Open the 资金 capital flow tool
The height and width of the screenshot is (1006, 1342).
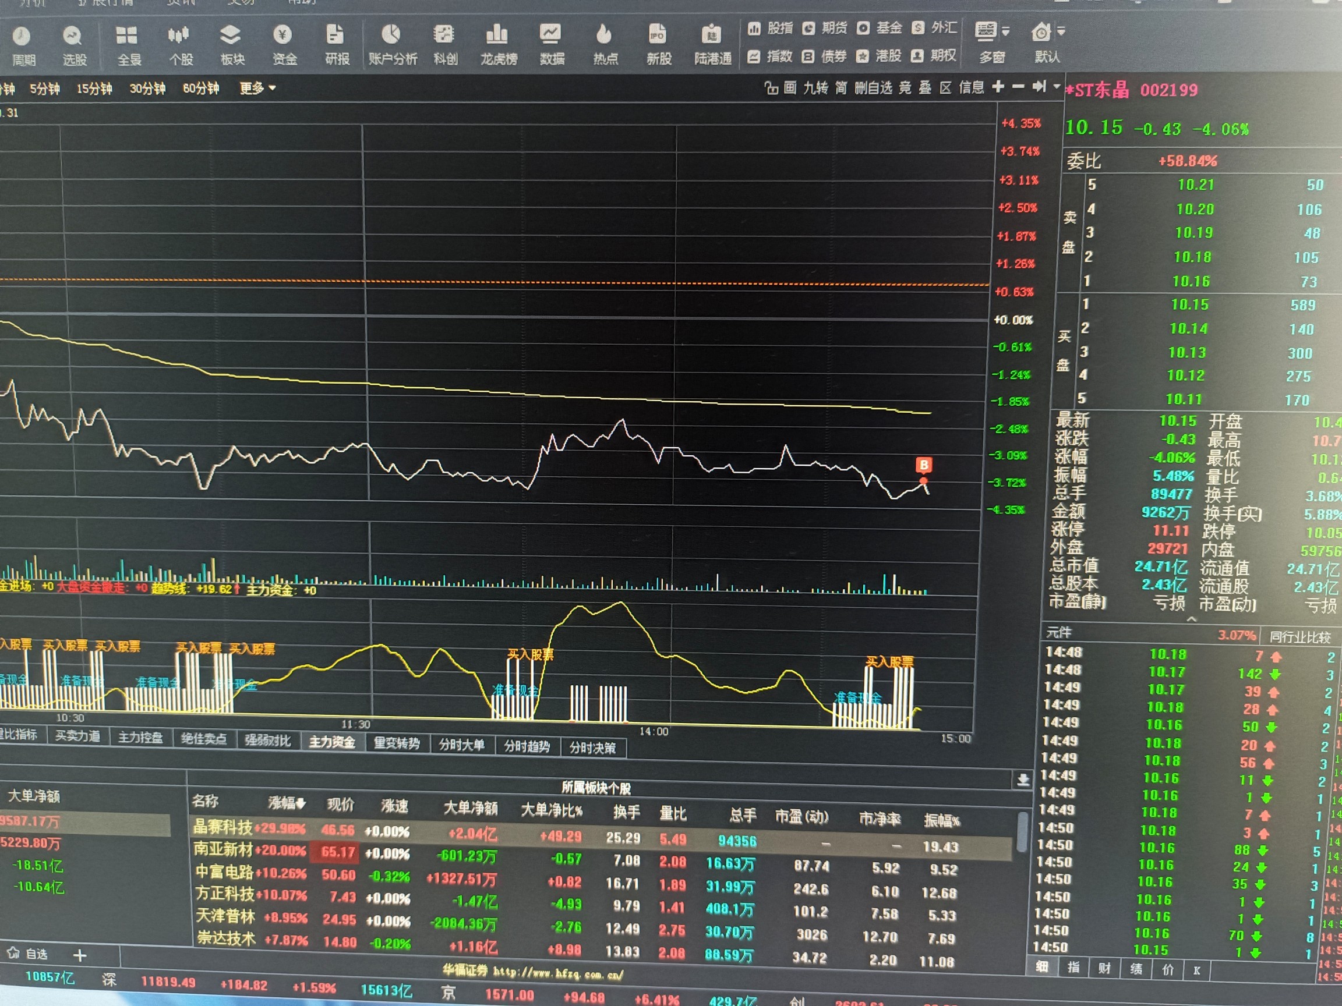coord(284,45)
